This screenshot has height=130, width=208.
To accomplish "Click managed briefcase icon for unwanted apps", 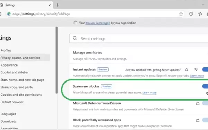I will point(198,120).
